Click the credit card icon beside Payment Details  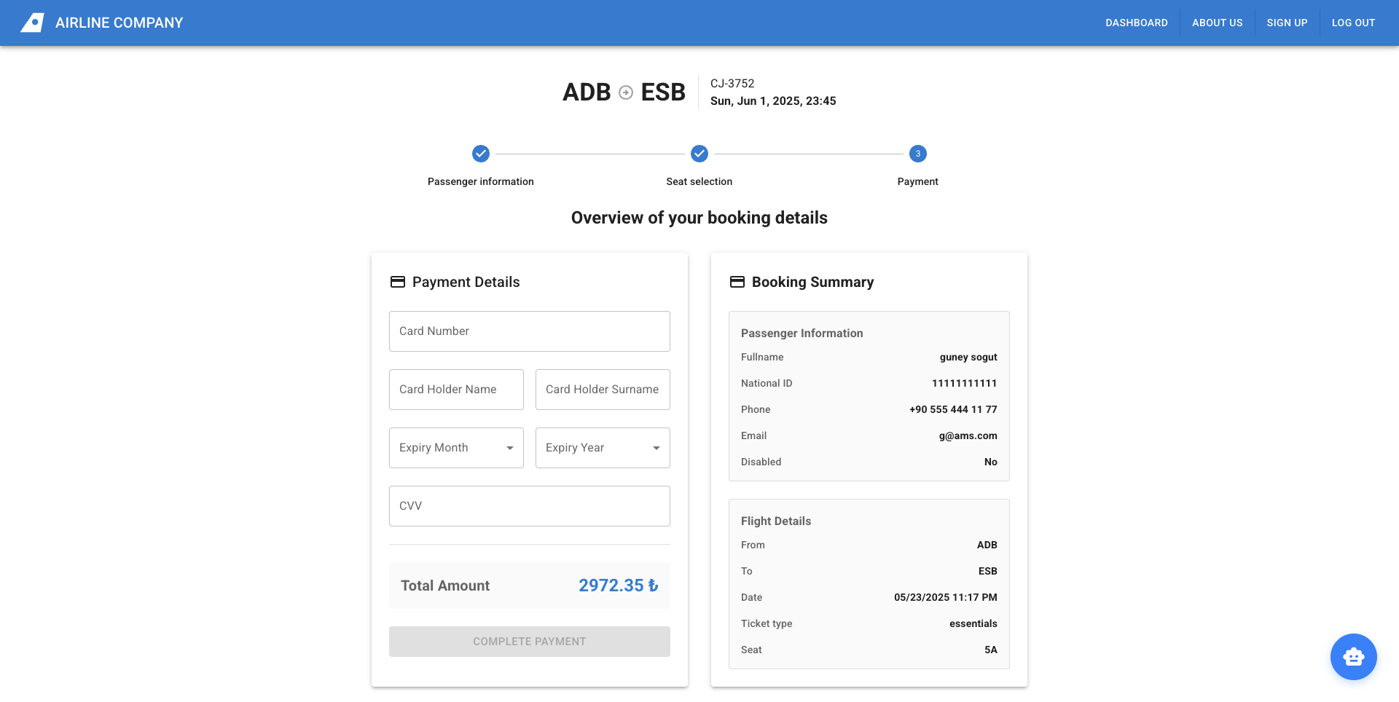398,282
